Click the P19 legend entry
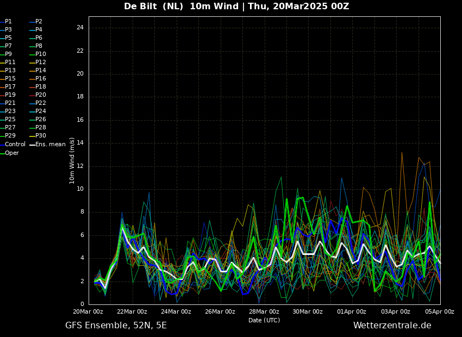462x337 pixels. (x=8, y=95)
